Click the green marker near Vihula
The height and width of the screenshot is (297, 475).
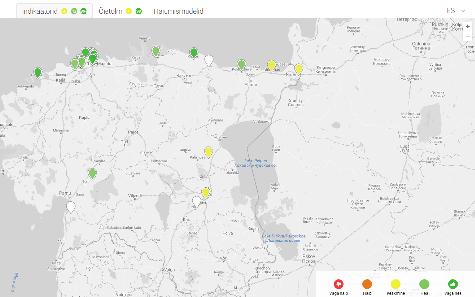coord(156,51)
